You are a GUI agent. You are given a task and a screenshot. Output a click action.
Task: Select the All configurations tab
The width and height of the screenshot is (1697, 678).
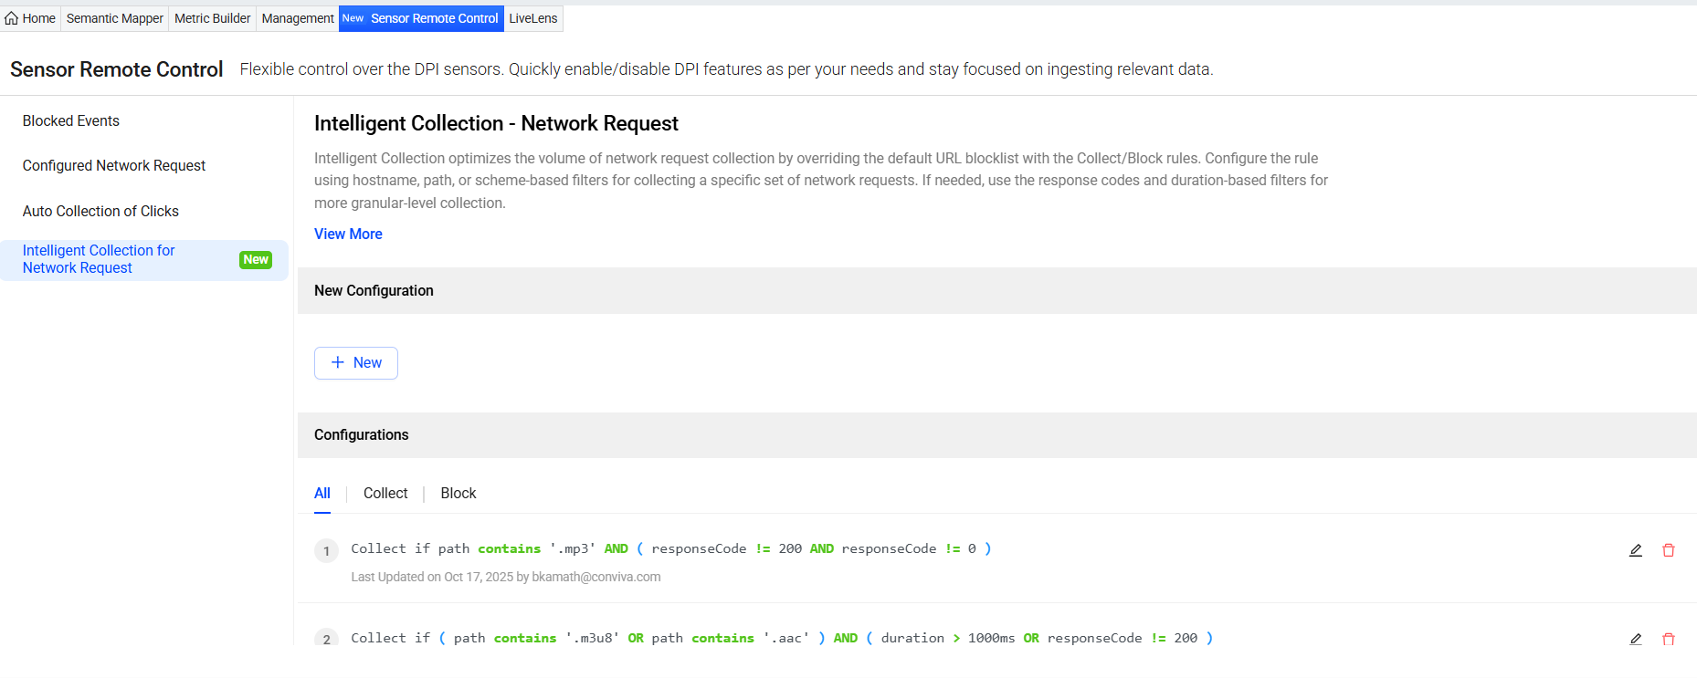coord(322,494)
